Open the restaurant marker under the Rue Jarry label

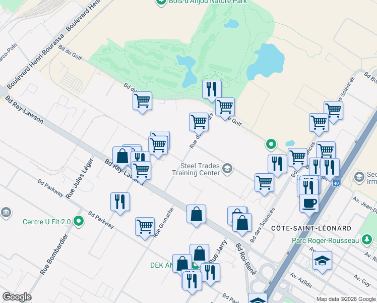(210, 273)
